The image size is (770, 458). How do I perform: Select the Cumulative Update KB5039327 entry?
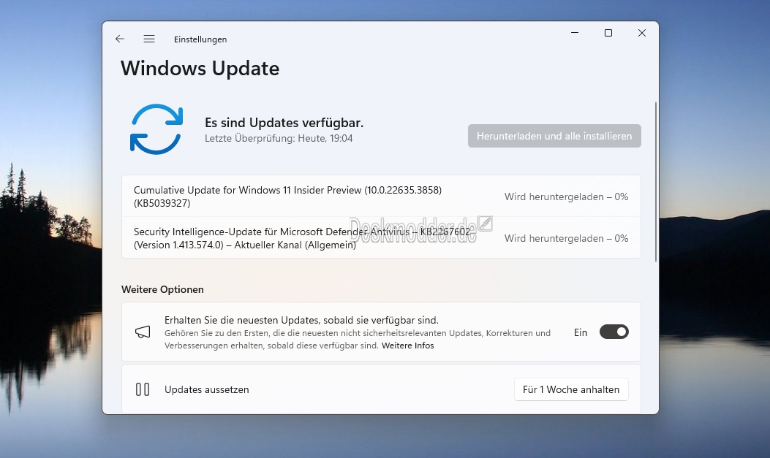(381, 196)
